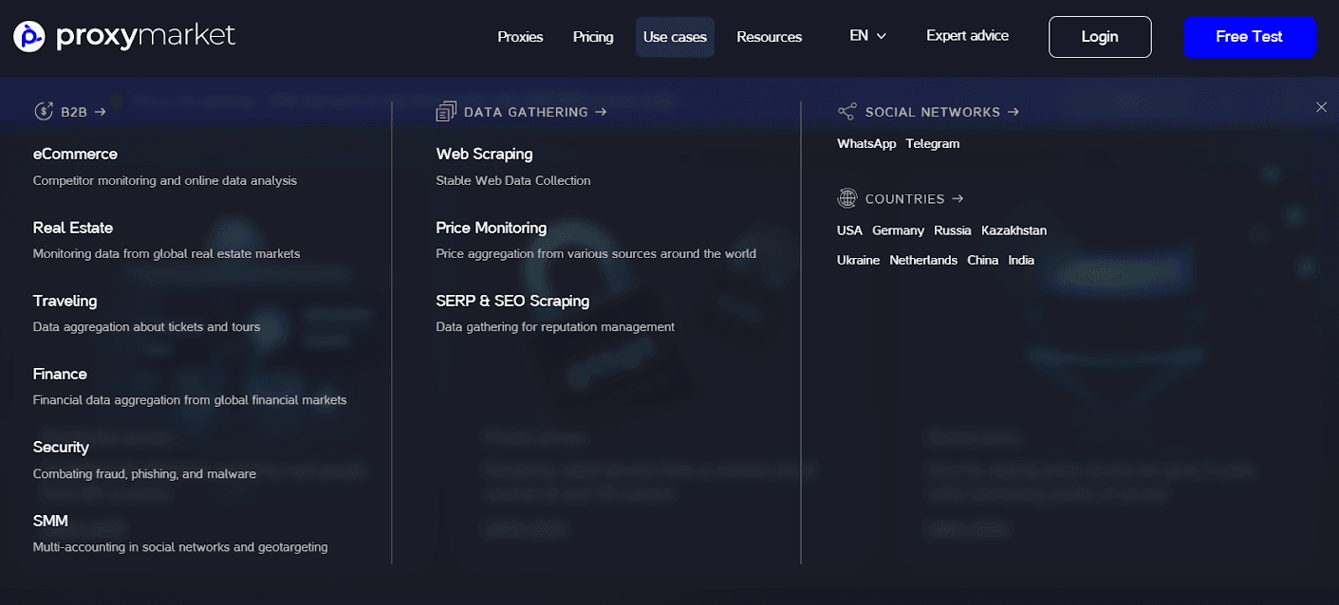Close the Use cases mega menu
The image size is (1339, 605).
(1321, 107)
